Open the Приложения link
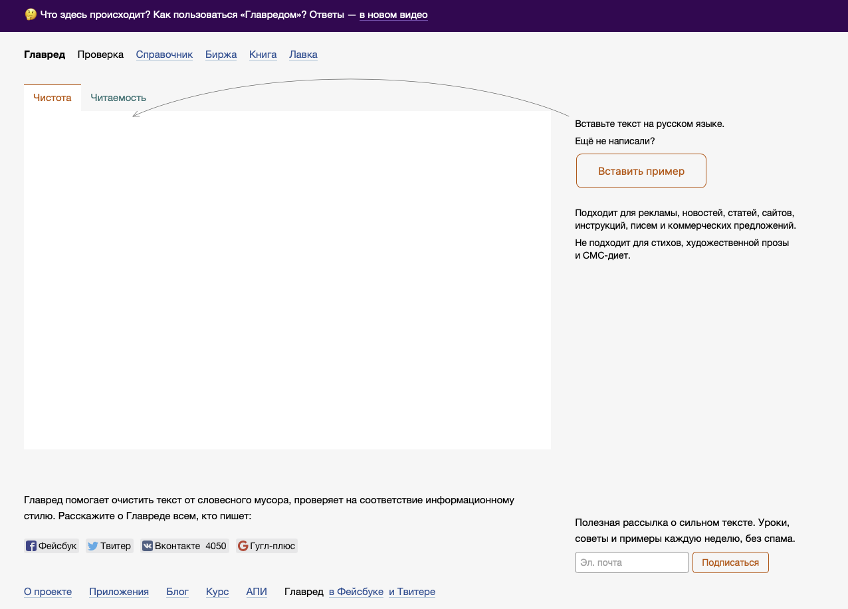 point(119,592)
